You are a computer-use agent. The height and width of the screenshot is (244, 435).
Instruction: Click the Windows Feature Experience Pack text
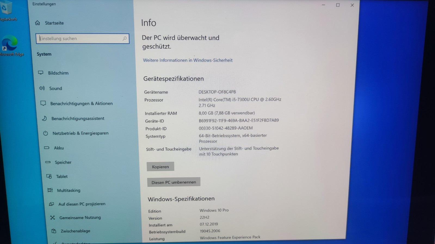coord(230,237)
